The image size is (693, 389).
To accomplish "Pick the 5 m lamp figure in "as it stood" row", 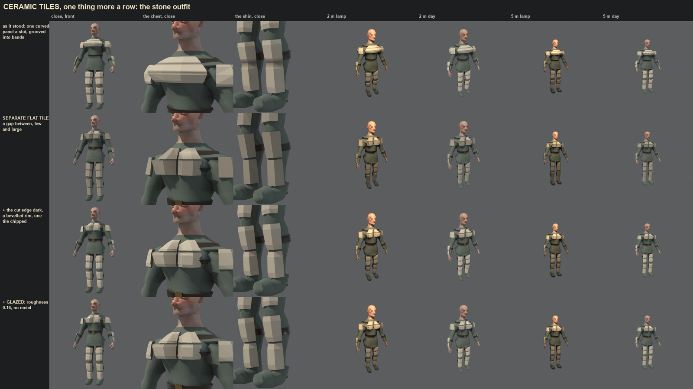I will 555,67.
